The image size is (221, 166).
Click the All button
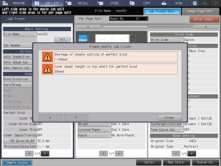62,39
